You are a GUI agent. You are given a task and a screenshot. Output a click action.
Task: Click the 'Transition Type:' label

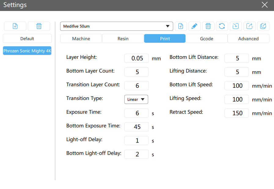(x=85, y=98)
